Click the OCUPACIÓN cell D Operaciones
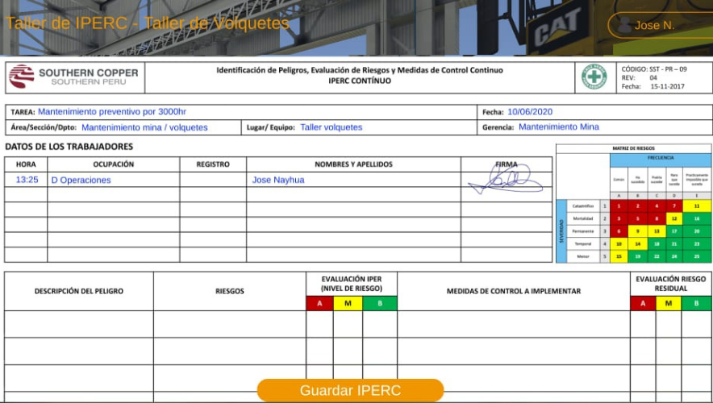713x403 pixels. pos(81,180)
